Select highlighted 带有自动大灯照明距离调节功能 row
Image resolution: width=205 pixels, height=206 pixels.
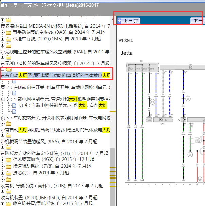pyautogui.click(x=55, y=75)
